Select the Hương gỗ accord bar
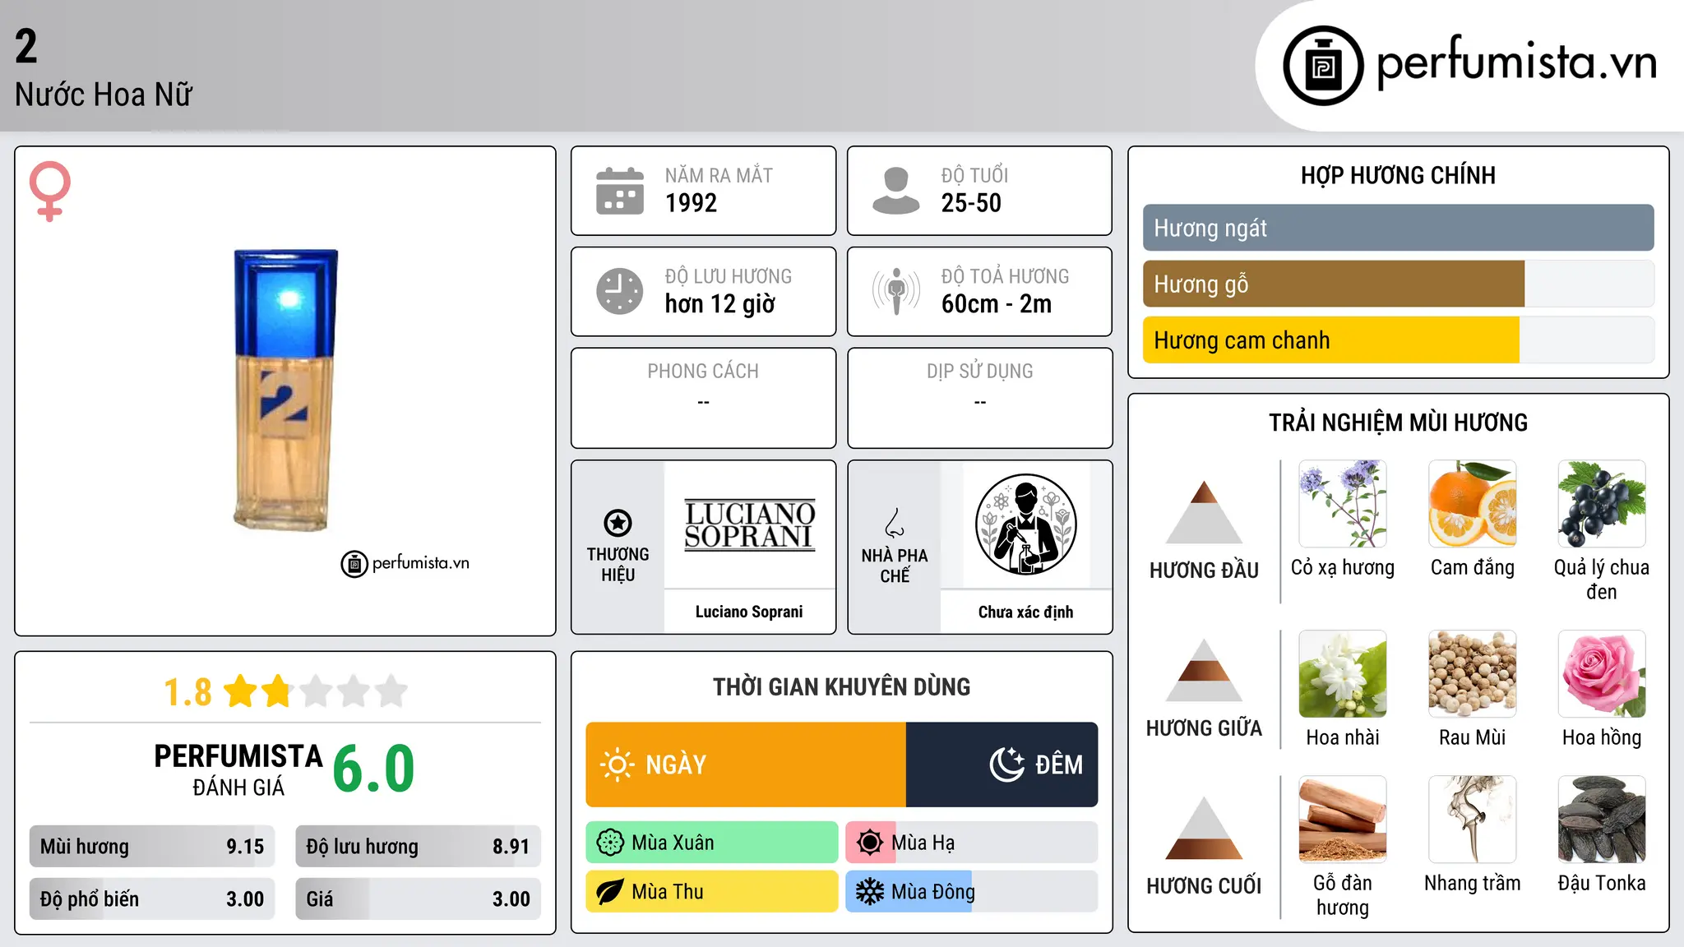Viewport: 1684px width, 947px height. pos(1398,284)
